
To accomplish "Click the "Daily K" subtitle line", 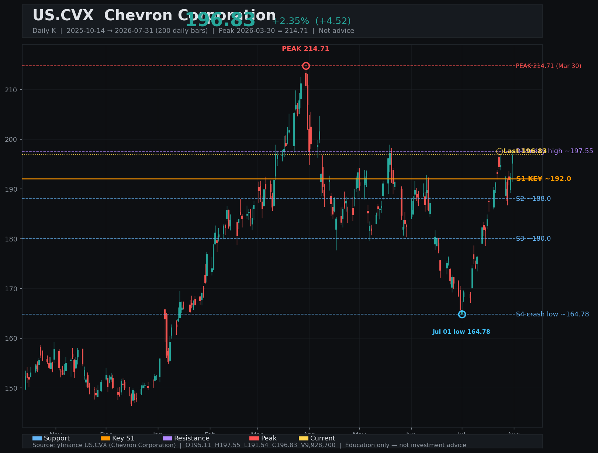I will tap(193, 31).
